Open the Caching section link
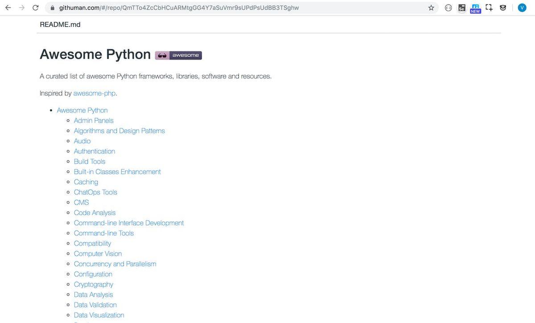This screenshot has height=323, width=535. [86, 182]
